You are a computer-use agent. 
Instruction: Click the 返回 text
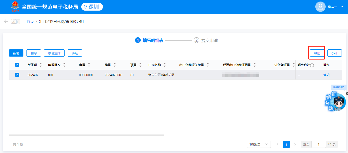tap(16, 22)
